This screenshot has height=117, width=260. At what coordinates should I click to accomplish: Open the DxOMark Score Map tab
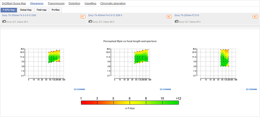tap(14, 3)
